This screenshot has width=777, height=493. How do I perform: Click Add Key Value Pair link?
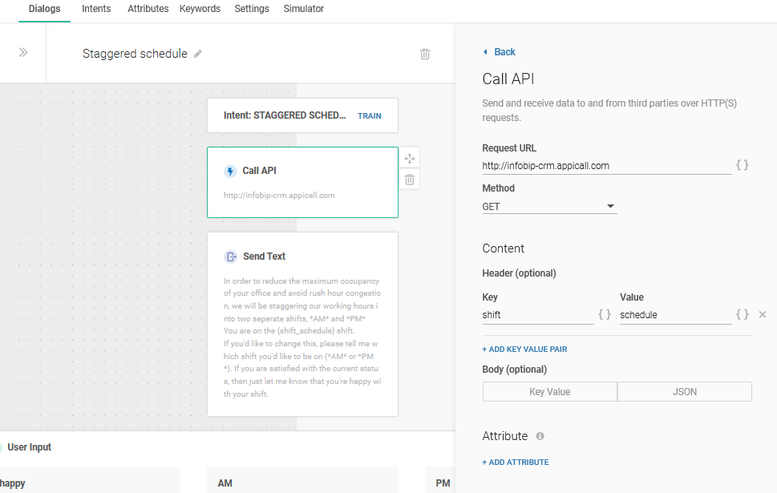click(x=524, y=350)
